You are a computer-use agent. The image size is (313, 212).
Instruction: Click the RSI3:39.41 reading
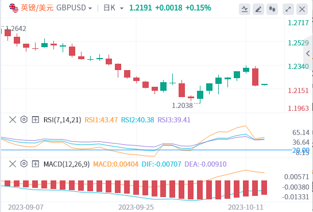[x=174, y=120]
